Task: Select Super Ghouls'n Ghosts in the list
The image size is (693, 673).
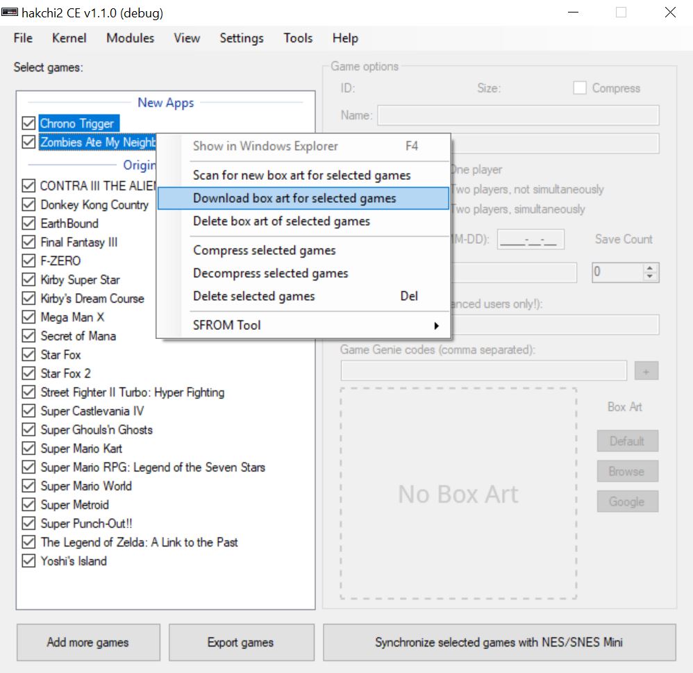Action: coord(97,430)
